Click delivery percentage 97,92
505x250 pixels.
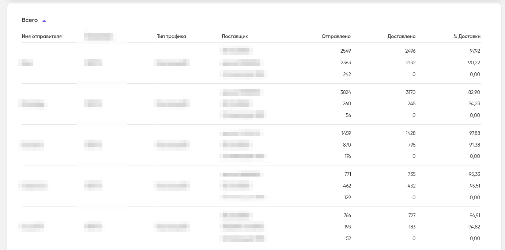475,51
